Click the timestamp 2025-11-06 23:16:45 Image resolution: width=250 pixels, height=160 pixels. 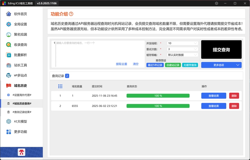pos(104,96)
